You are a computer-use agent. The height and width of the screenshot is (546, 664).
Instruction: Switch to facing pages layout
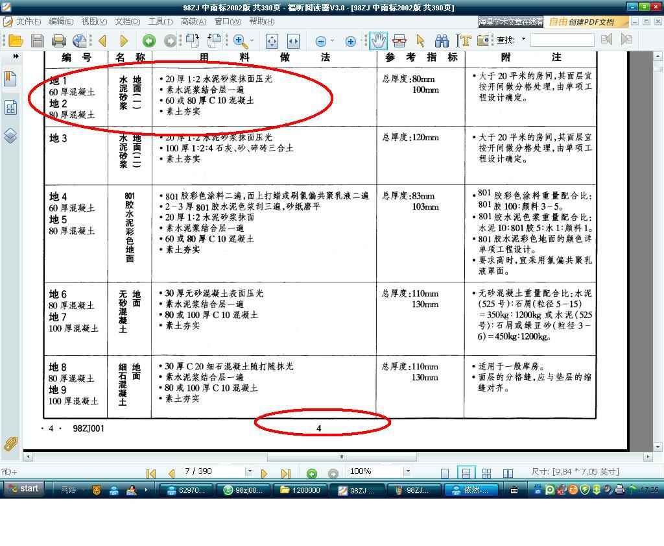tap(508, 473)
